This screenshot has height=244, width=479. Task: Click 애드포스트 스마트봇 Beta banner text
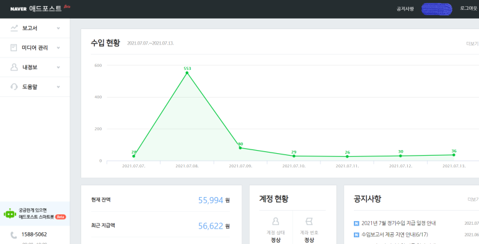(42, 217)
